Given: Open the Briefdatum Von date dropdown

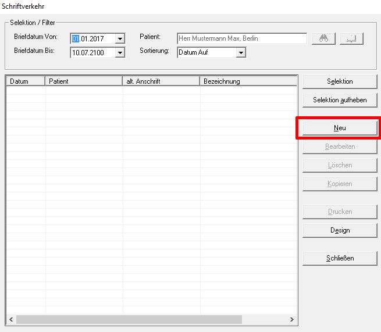Looking at the screenshot, I should pos(120,39).
